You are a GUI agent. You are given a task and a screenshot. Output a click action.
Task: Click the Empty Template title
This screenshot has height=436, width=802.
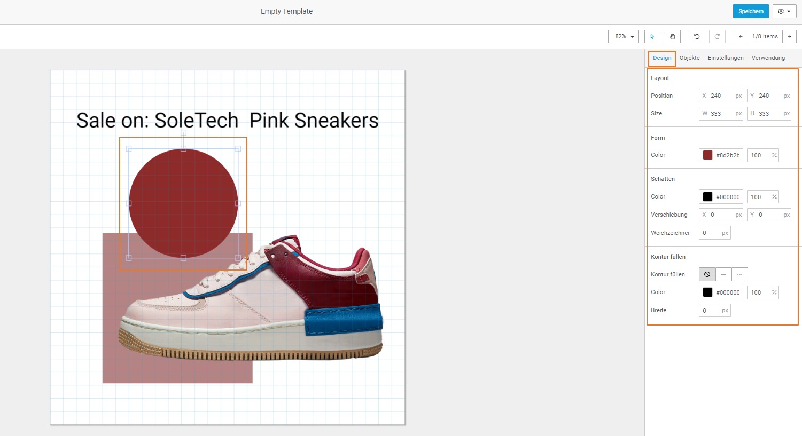[x=286, y=11]
